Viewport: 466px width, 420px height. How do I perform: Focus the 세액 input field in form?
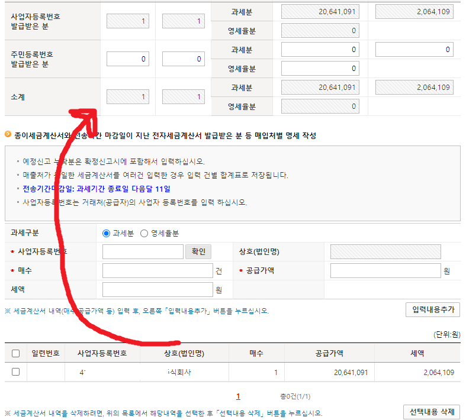pyautogui.click(x=157, y=290)
